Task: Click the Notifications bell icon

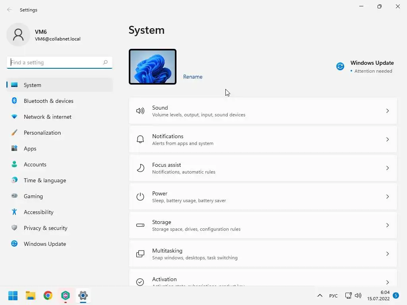Action: tap(140, 139)
